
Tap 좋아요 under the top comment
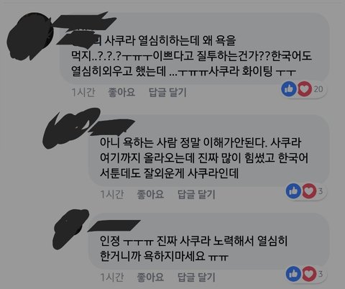point(121,92)
